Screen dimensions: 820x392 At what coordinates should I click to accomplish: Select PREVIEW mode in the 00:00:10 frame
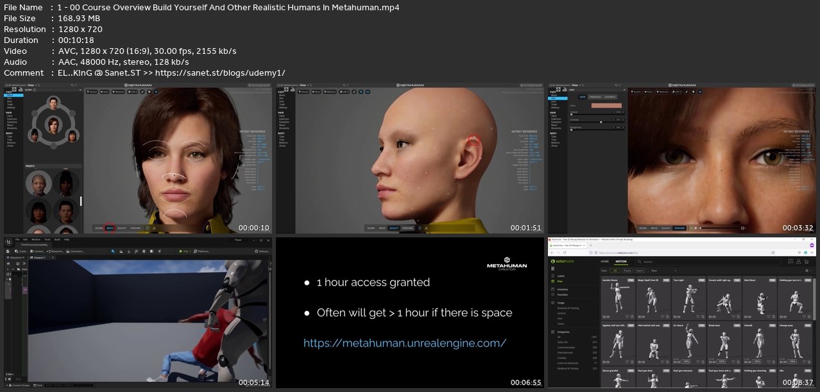pyautogui.click(x=135, y=228)
